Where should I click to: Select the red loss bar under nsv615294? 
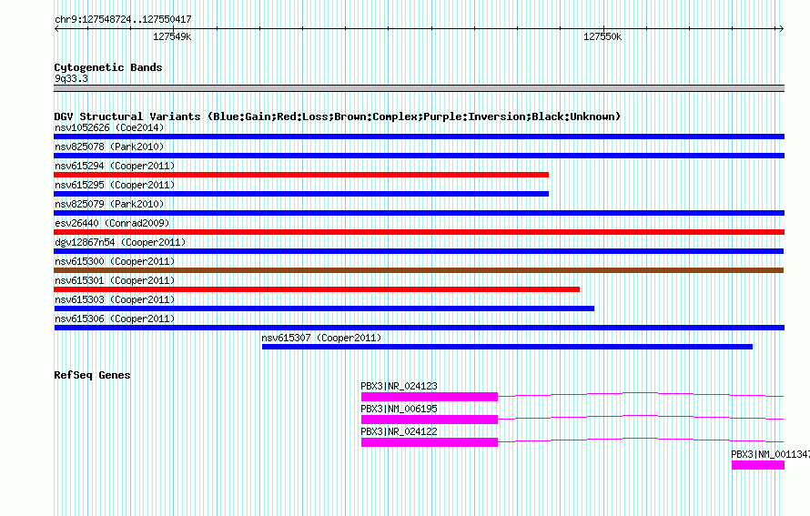pyautogui.click(x=301, y=175)
